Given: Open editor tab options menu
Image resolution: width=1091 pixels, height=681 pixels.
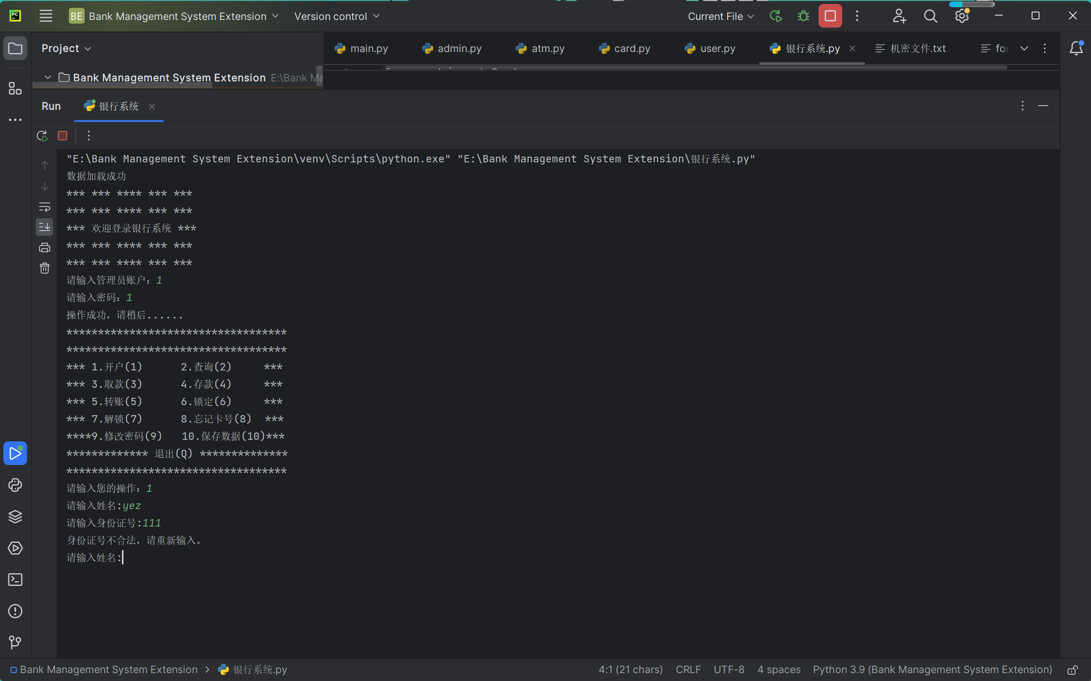Looking at the screenshot, I should 1045,48.
